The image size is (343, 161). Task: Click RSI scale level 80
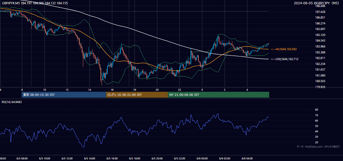(x=316, y=110)
